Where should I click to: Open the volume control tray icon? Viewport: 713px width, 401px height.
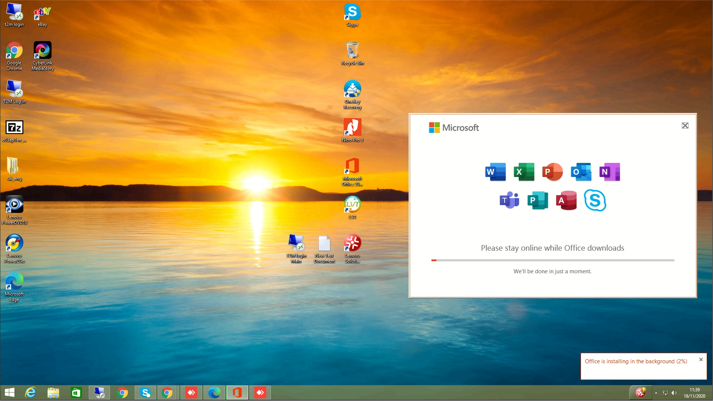[x=674, y=393]
